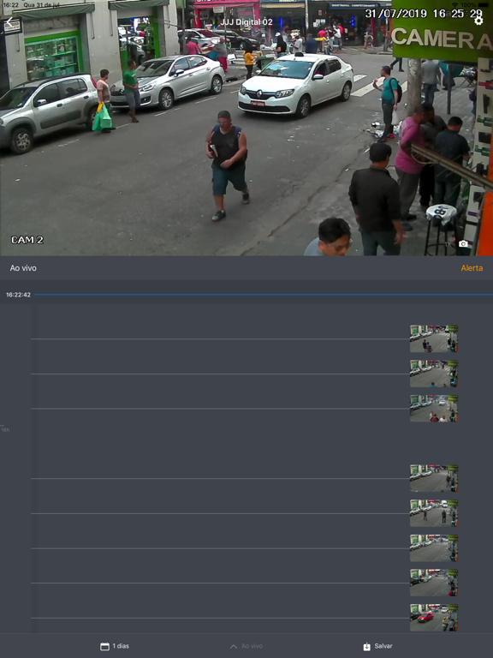
Task: Take a snapshot with the camera icon
Action: (463, 244)
